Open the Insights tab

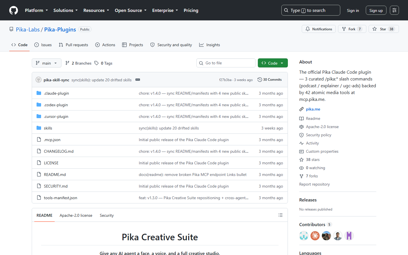(210, 45)
